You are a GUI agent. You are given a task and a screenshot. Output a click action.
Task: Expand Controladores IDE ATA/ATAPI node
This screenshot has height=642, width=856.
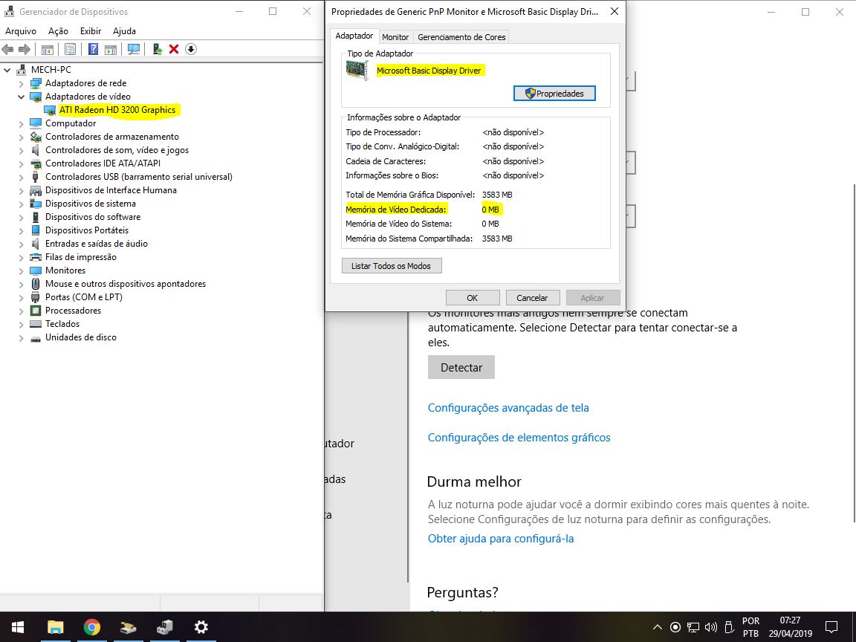click(x=22, y=163)
